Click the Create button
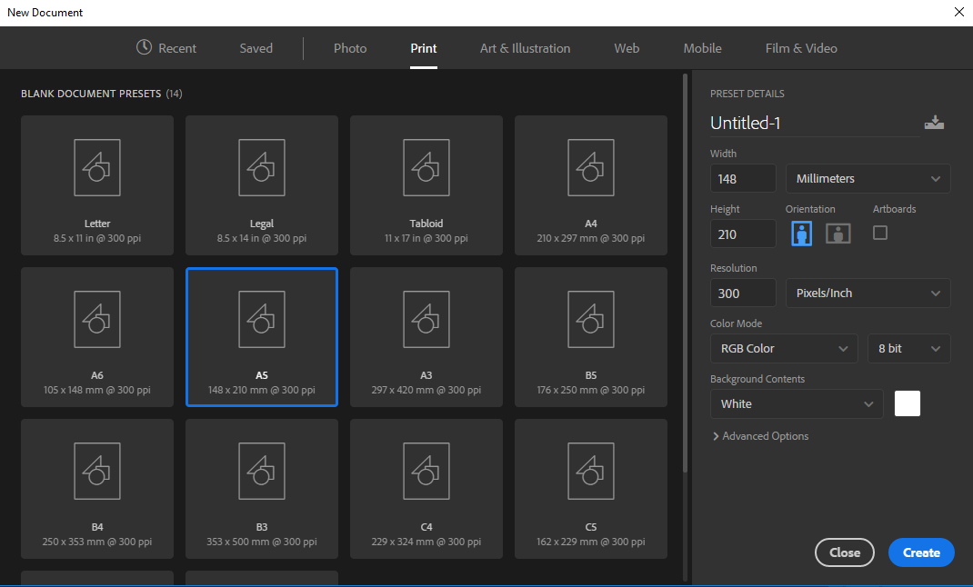Screen dimensions: 973x587 point(920,552)
